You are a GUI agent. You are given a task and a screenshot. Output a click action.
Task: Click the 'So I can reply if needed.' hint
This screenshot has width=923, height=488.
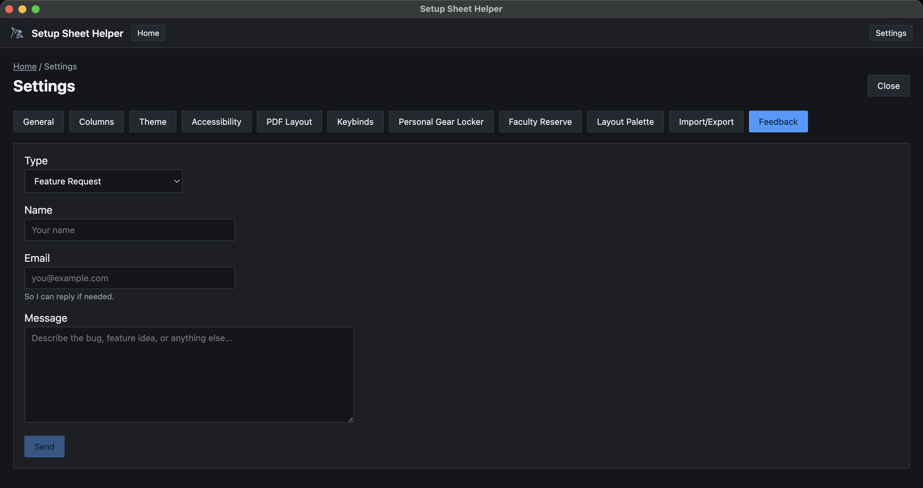(69, 297)
